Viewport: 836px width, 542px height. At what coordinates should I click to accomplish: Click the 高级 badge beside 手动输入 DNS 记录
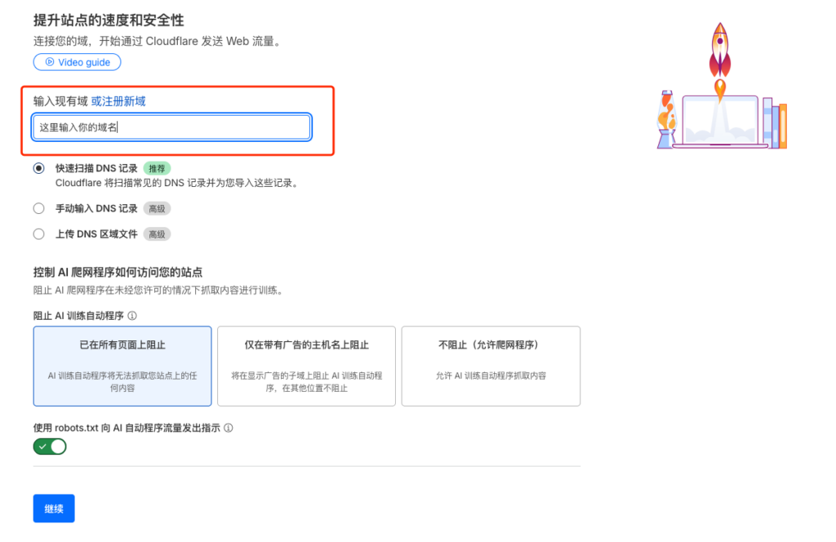(157, 208)
